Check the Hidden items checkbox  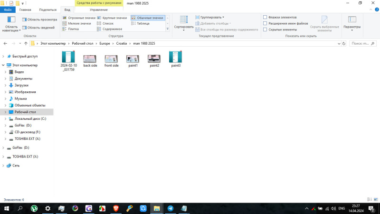(x=265, y=29)
